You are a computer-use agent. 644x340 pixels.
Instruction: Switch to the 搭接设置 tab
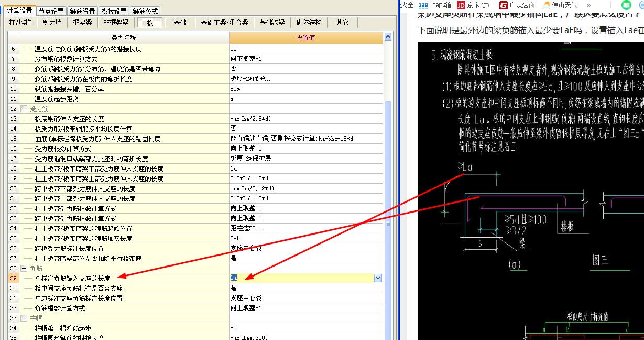[x=114, y=11]
